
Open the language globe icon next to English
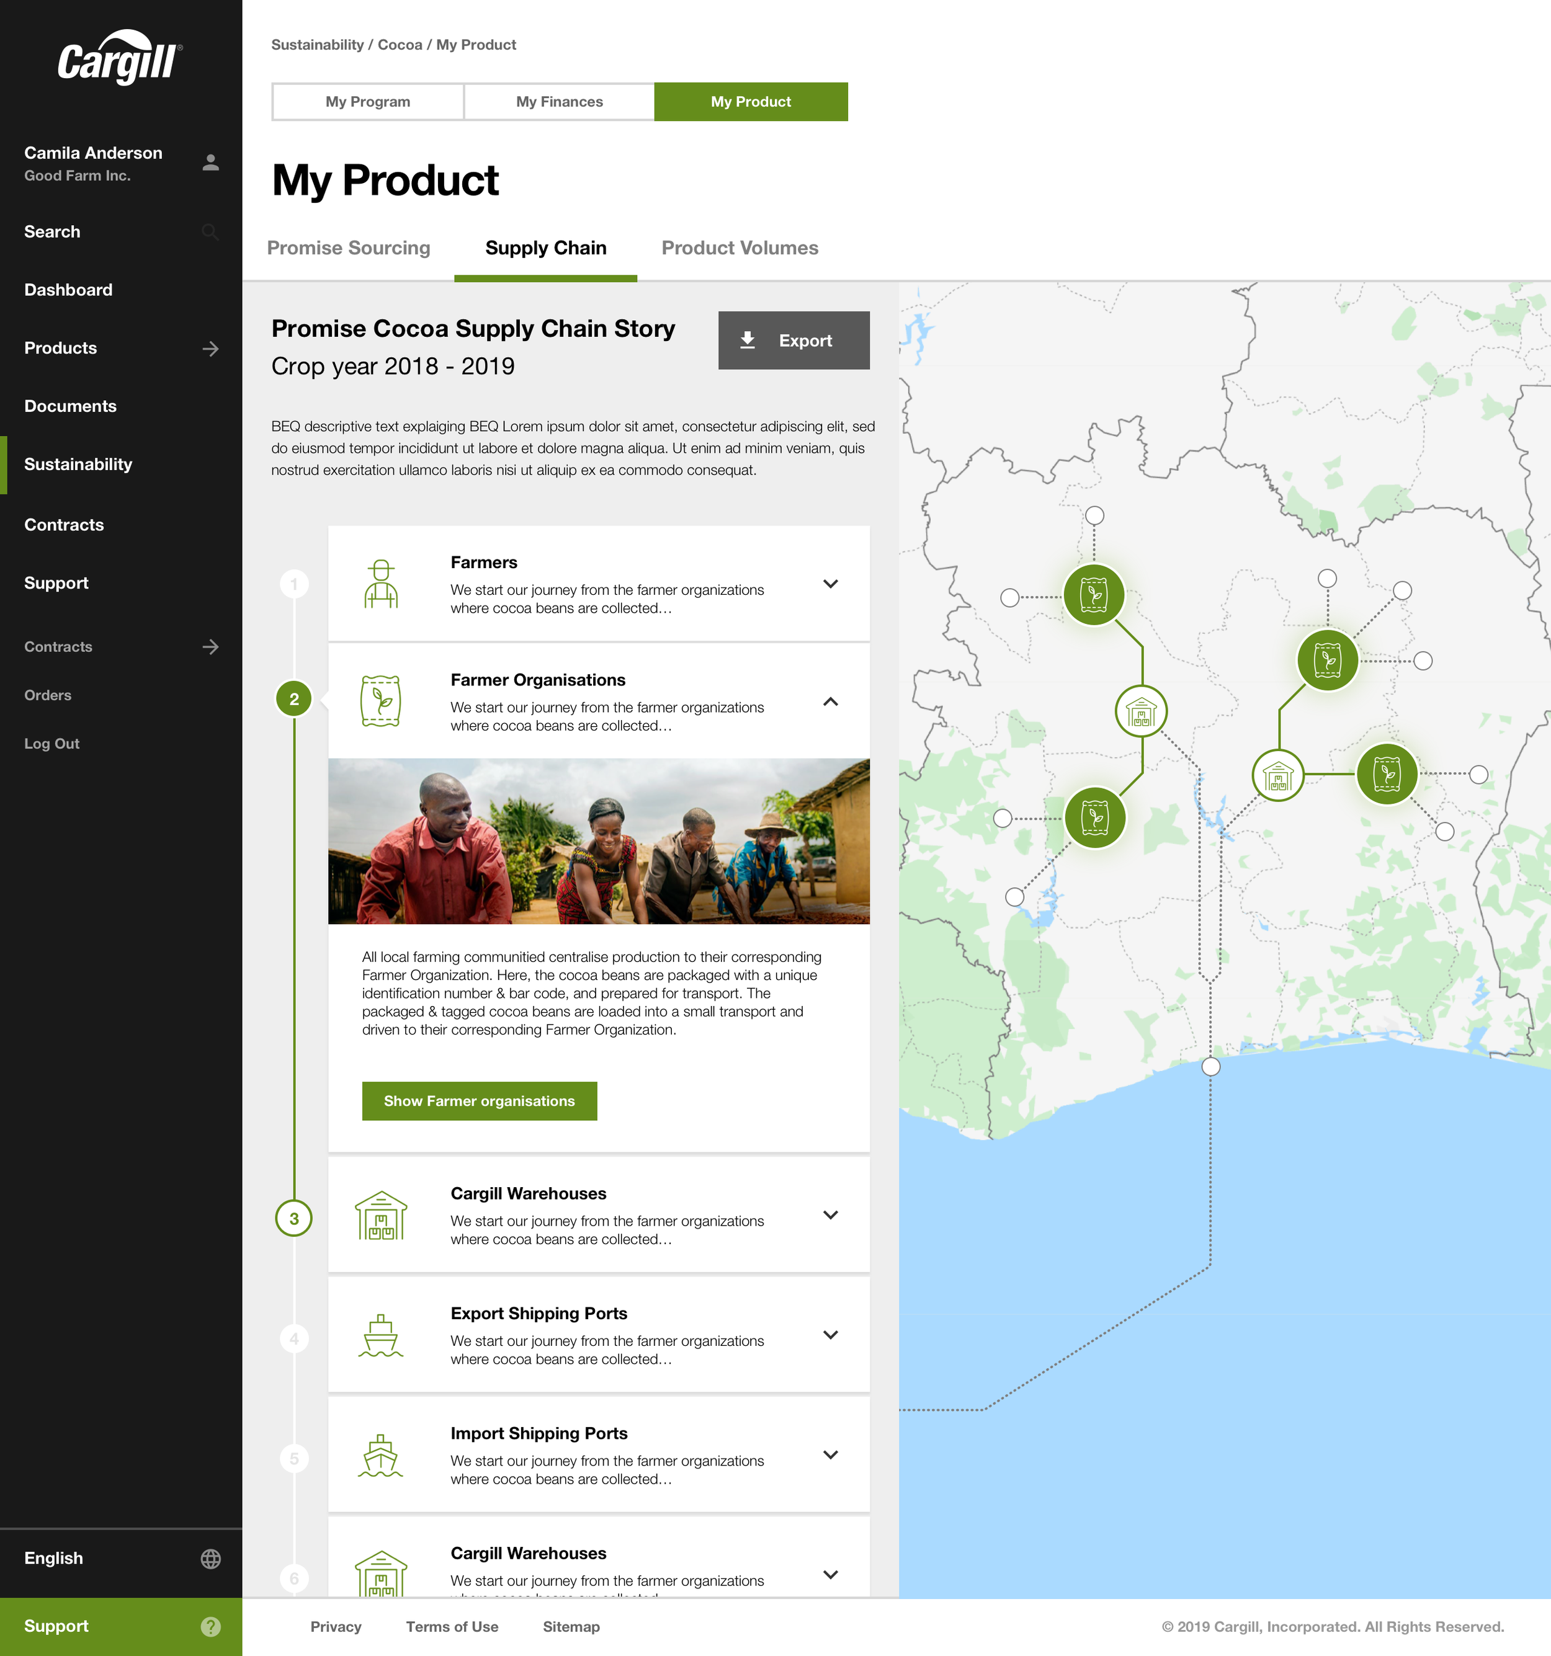tap(211, 1559)
